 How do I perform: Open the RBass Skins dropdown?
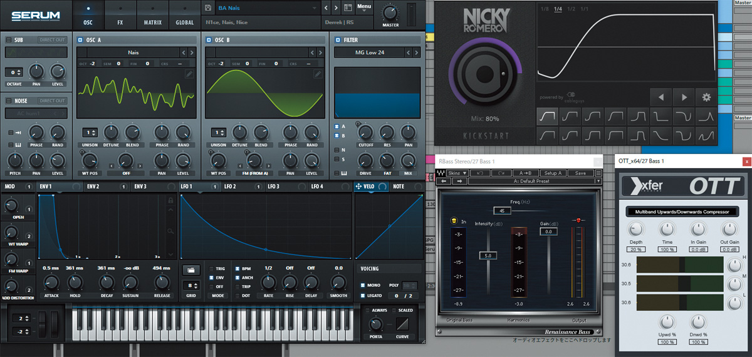click(459, 173)
